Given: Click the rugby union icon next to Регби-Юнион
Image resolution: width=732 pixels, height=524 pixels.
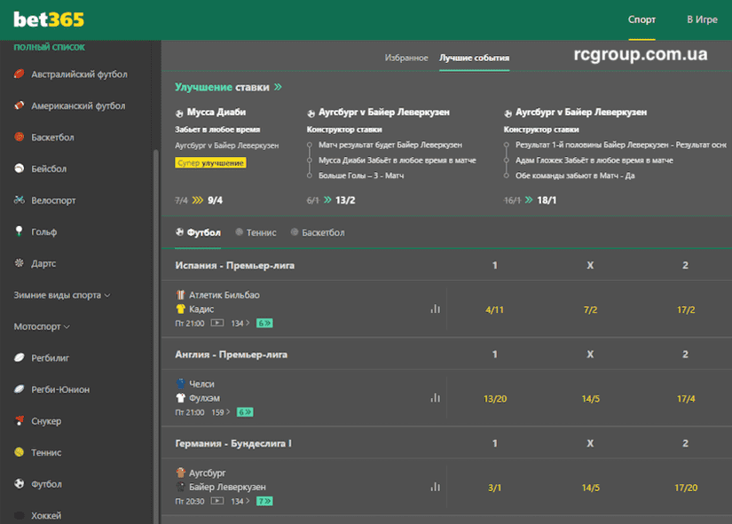Looking at the screenshot, I should 20,388.
